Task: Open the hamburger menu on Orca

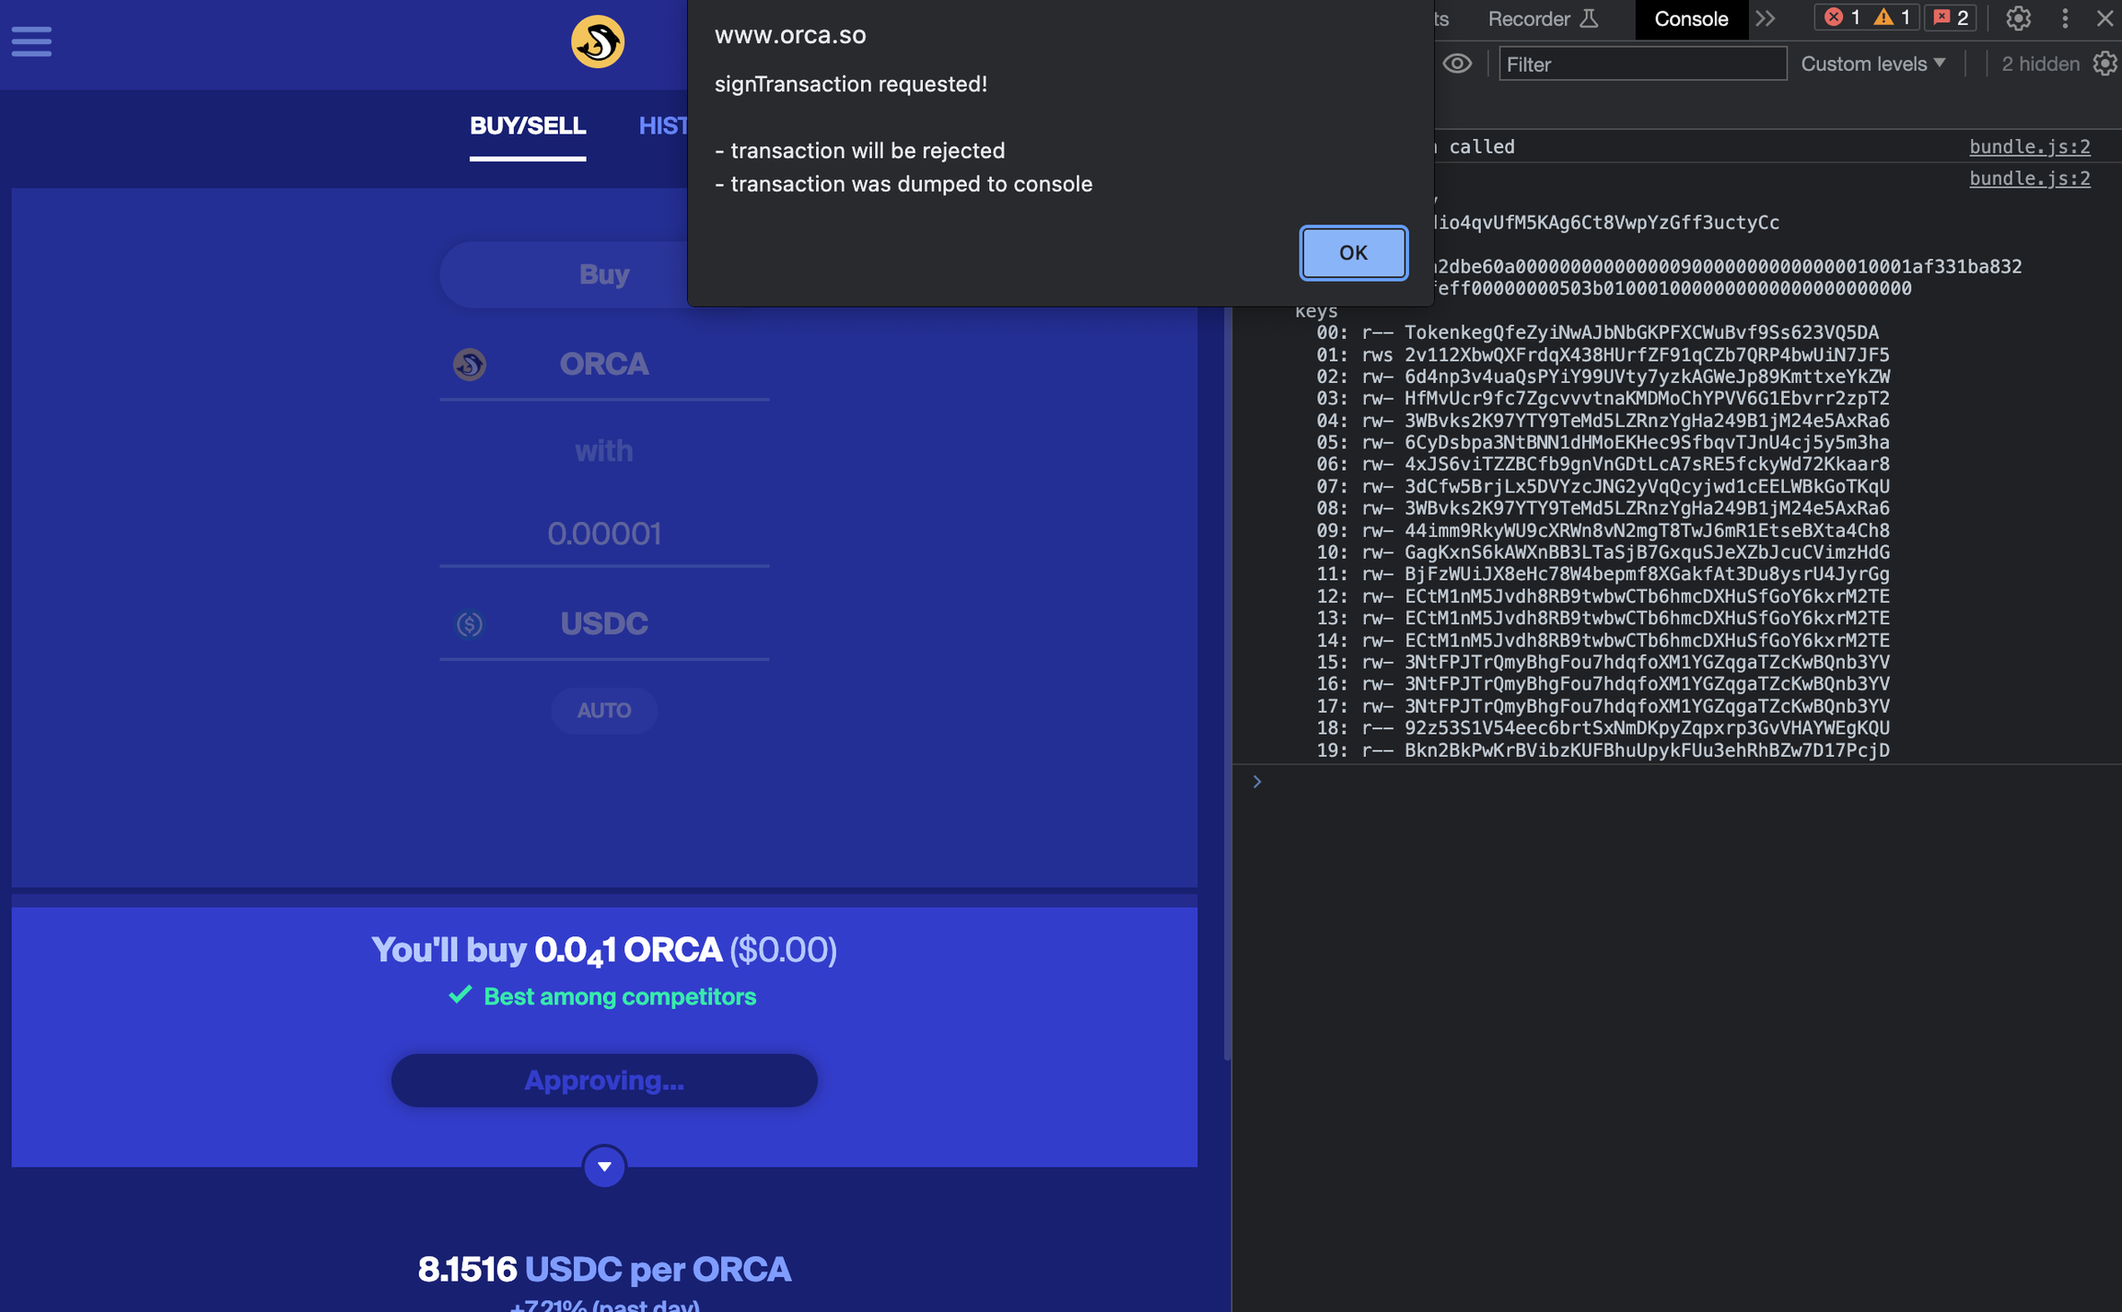Action: [31, 41]
